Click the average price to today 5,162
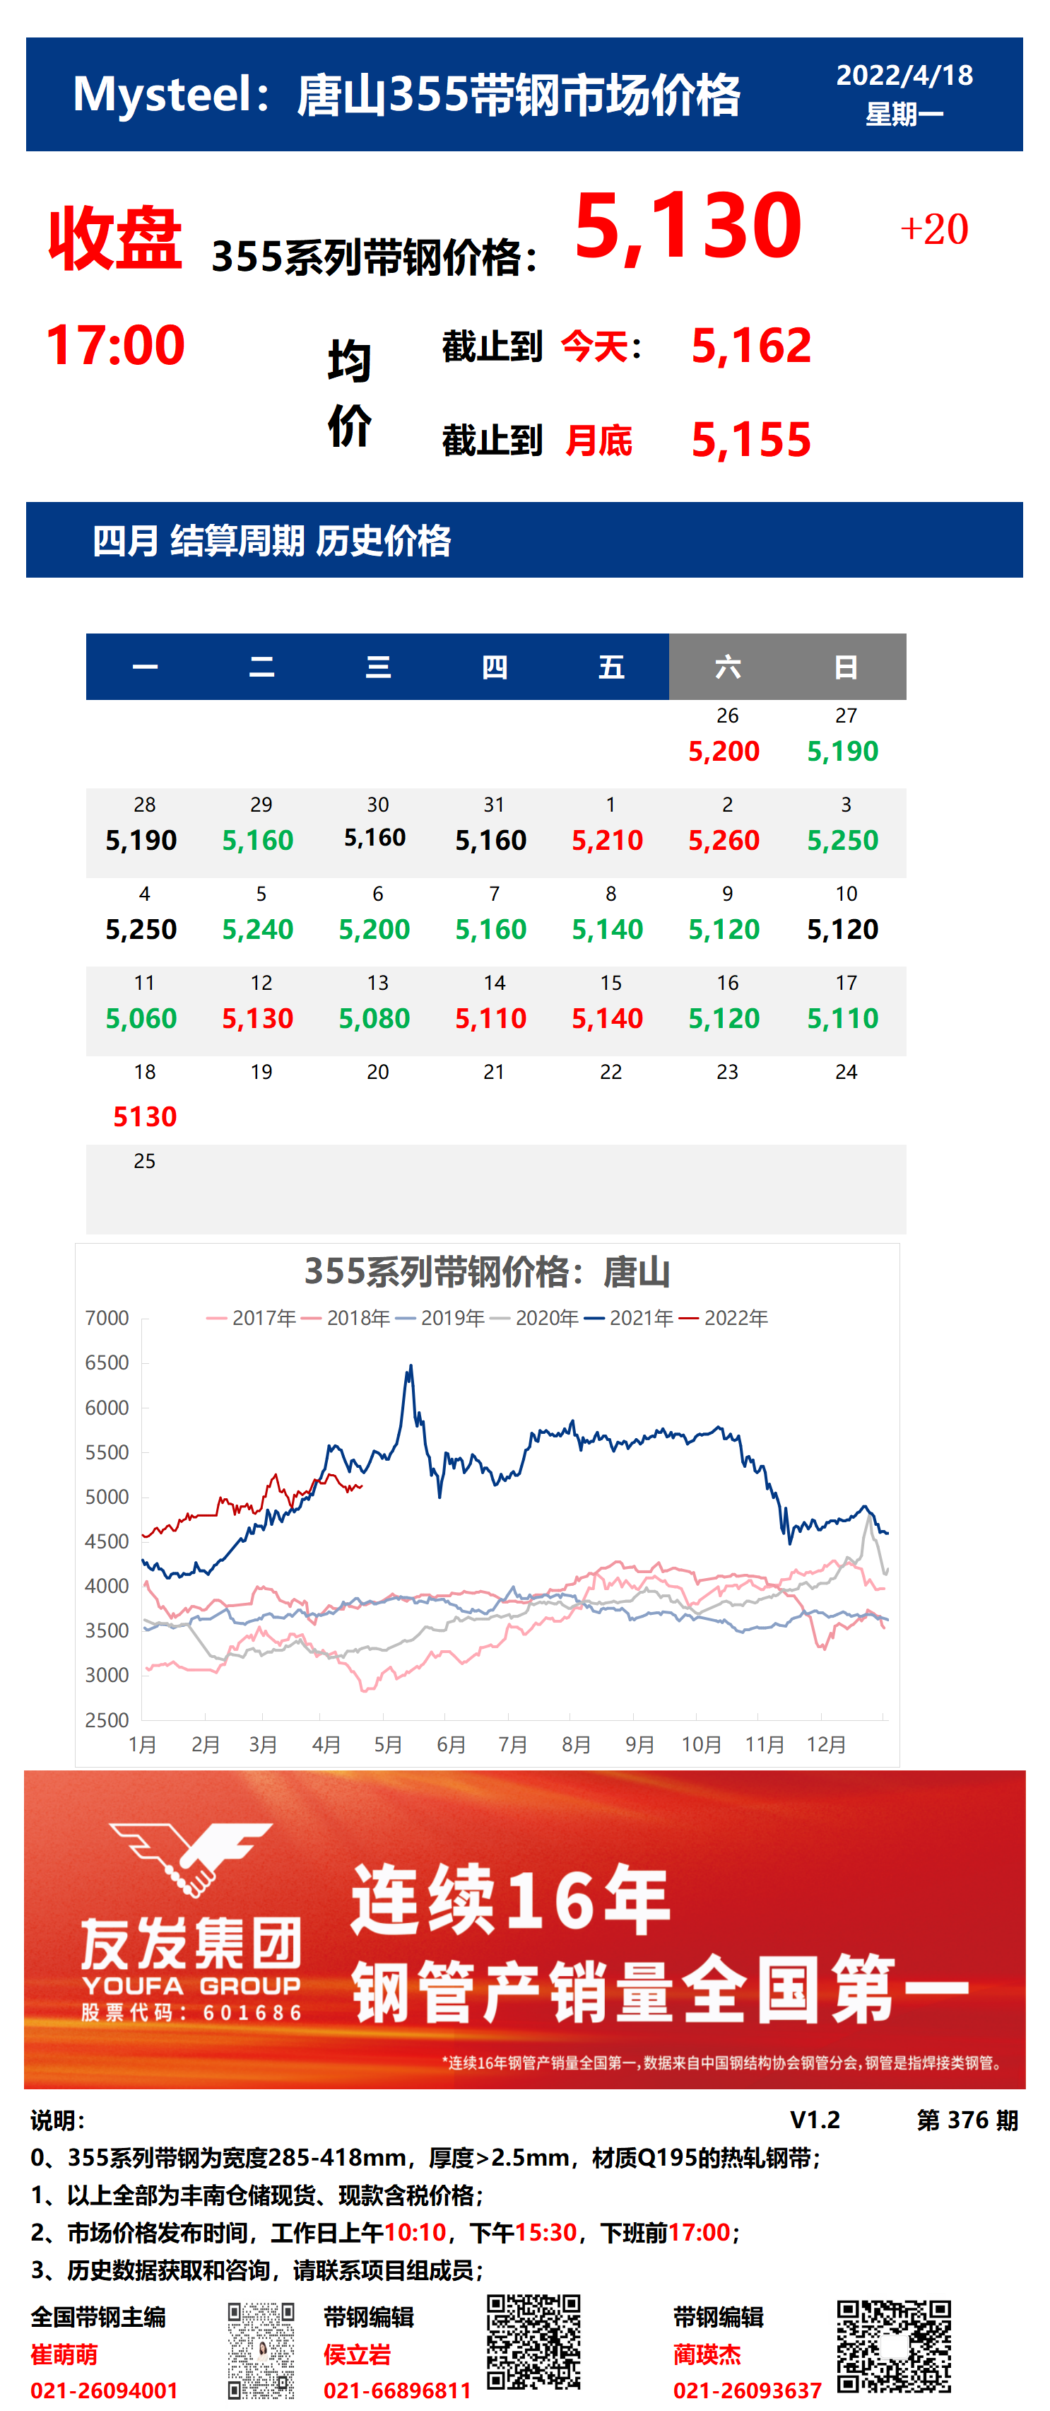This screenshot has width=1050, height=2411. [x=751, y=346]
